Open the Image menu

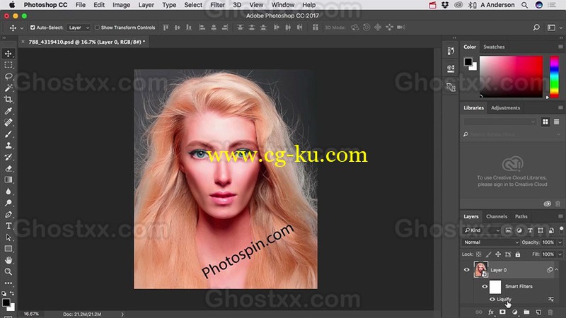[121, 5]
